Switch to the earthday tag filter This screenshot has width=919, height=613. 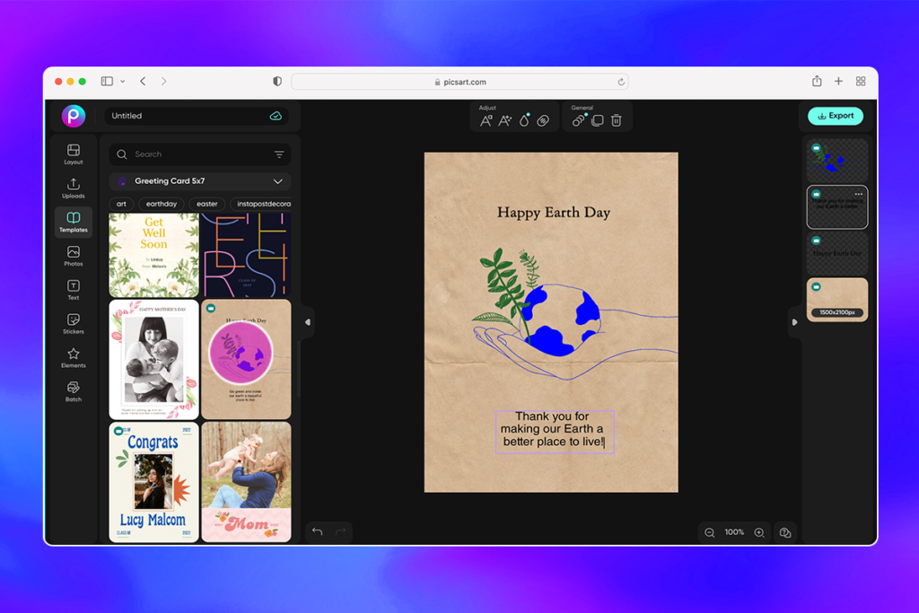pyautogui.click(x=162, y=204)
